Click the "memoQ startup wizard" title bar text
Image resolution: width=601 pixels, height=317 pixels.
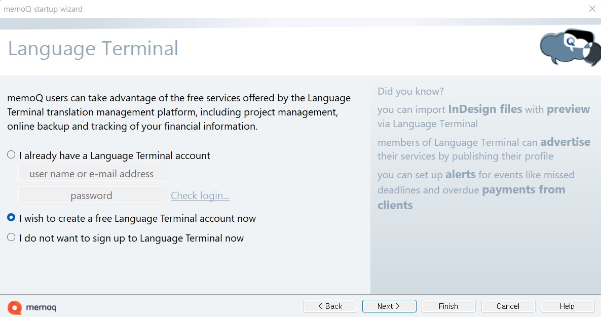[x=43, y=9]
